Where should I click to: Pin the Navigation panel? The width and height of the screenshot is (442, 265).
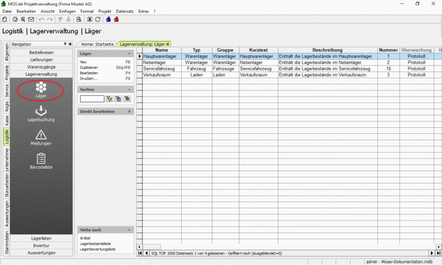pyautogui.click(x=65, y=44)
